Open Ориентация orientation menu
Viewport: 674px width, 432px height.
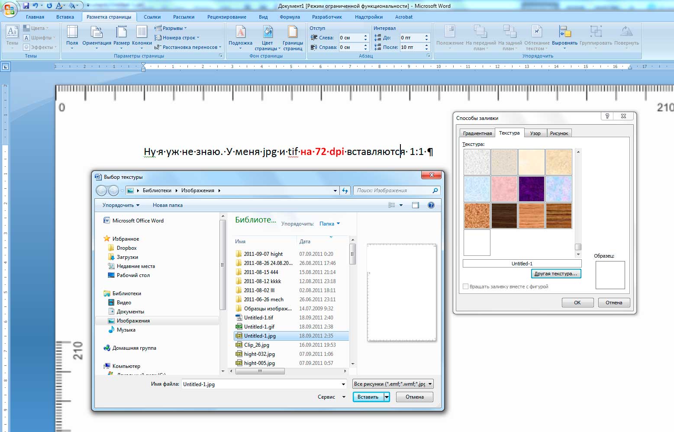coord(97,37)
